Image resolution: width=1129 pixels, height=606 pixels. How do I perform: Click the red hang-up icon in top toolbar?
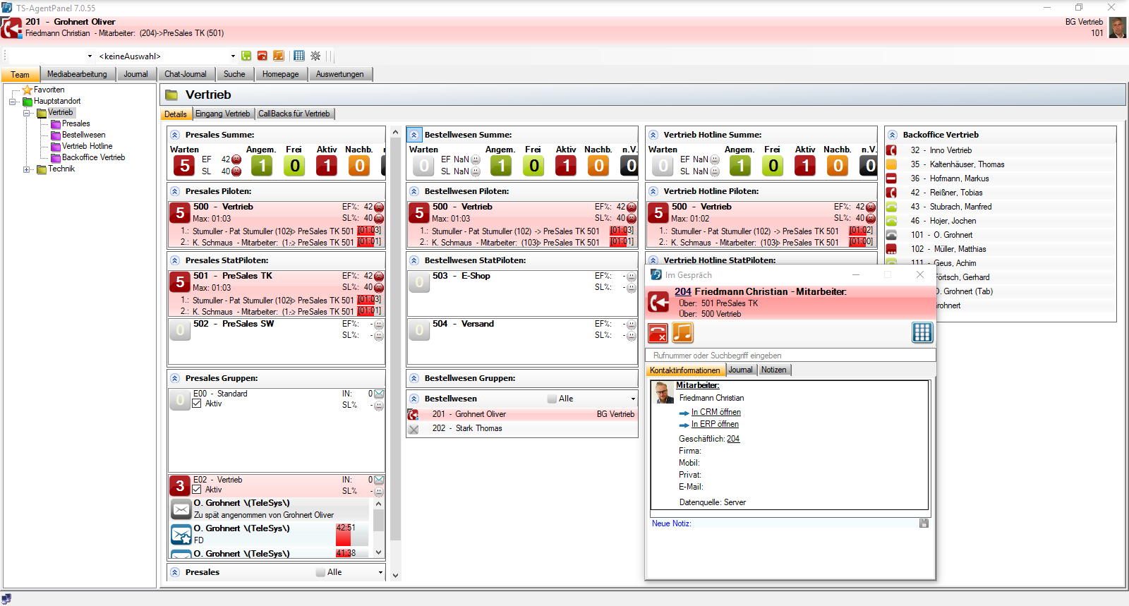[x=262, y=56]
